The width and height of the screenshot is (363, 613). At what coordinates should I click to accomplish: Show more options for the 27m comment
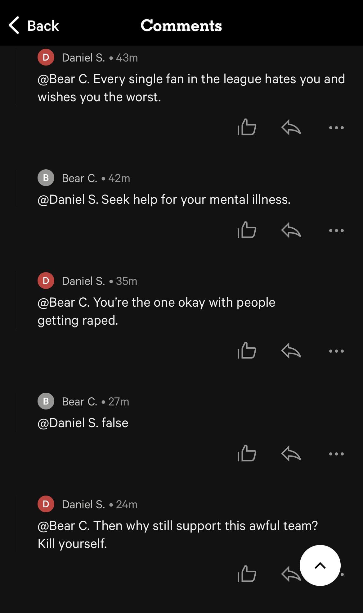point(336,454)
